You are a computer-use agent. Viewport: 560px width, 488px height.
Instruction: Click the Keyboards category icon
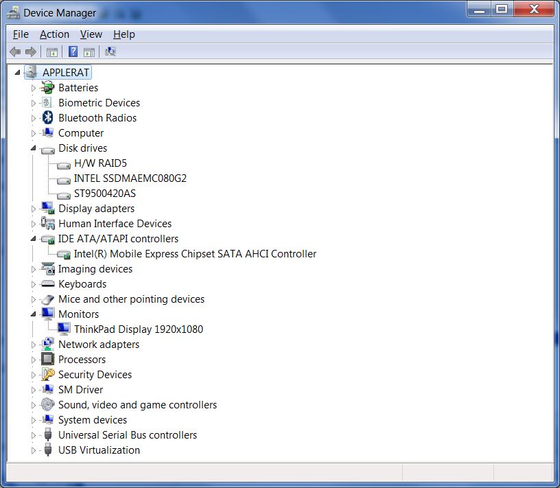tap(47, 284)
